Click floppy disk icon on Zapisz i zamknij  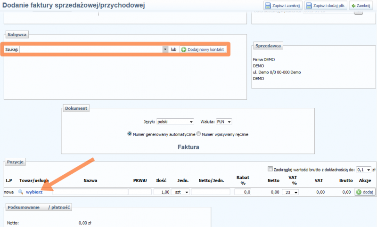[x=267, y=6]
